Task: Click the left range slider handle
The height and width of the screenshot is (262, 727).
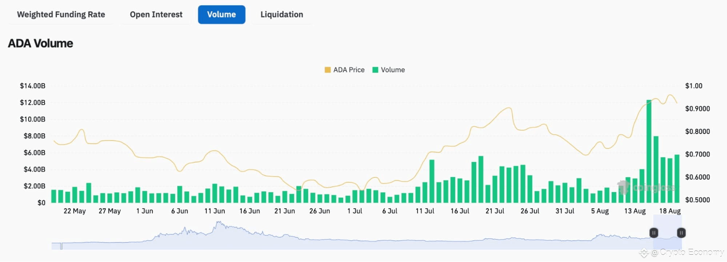Action: point(654,233)
